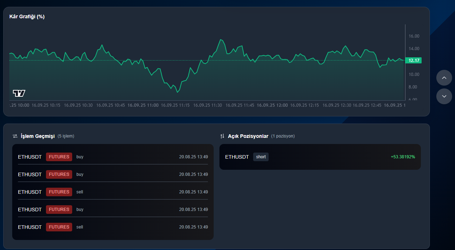Click the (1 pozisyon) count label
Viewport: 455px width, 250px height.
283,136
